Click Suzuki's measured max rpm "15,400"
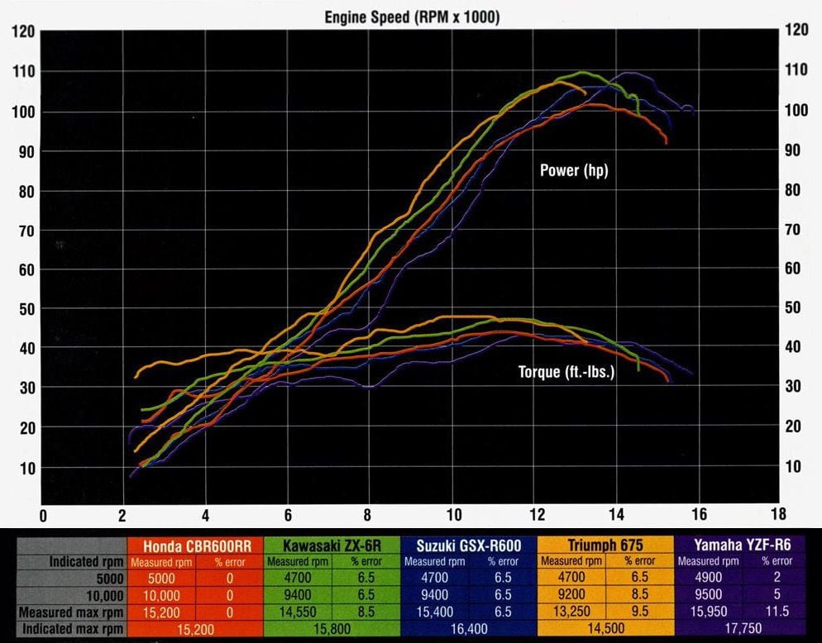822x643 pixels. (435, 612)
